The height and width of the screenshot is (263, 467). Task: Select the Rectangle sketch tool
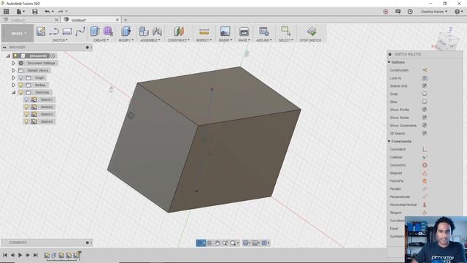click(67, 31)
